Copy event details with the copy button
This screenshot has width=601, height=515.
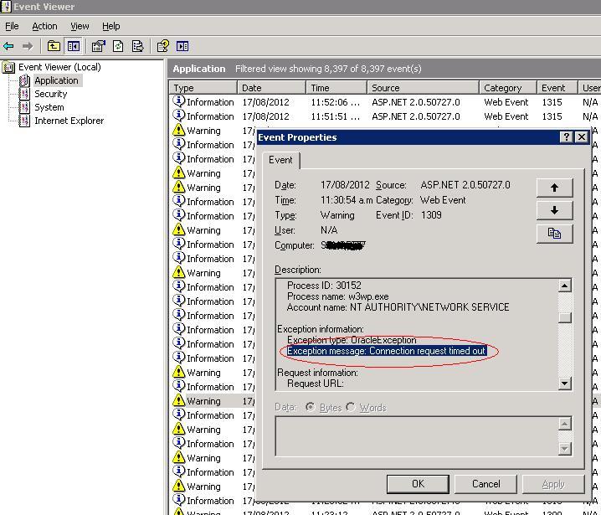point(554,233)
